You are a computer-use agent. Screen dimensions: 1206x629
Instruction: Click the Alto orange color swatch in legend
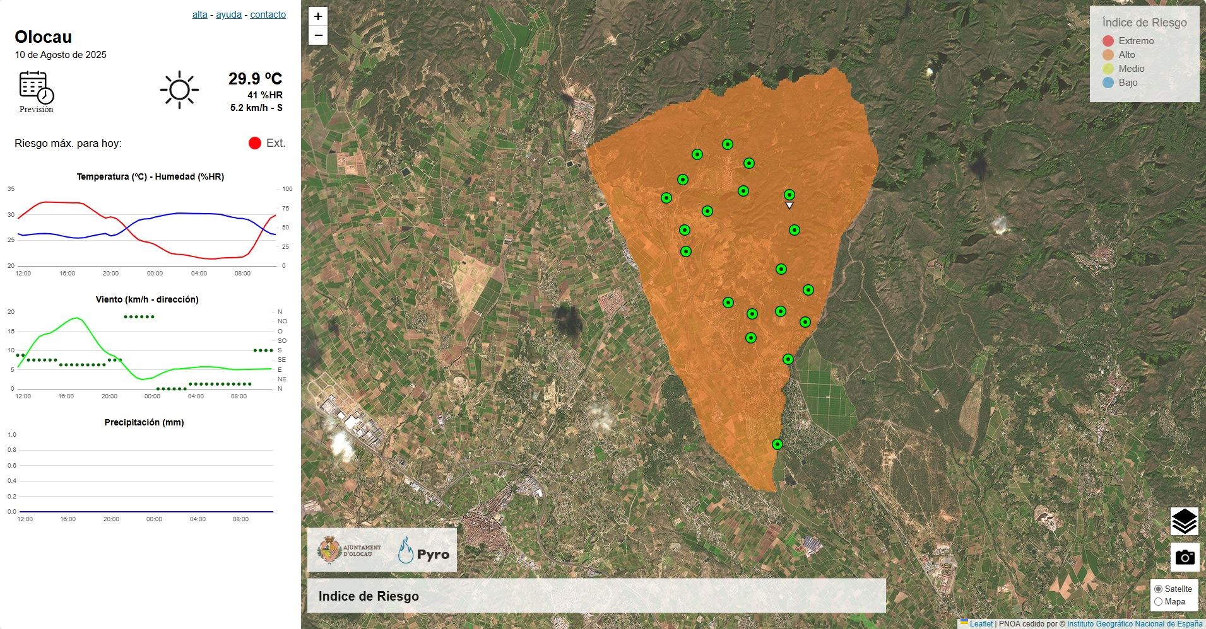1107,55
